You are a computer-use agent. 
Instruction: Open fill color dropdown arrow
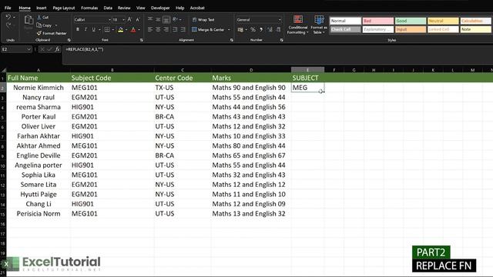tap(126, 30)
